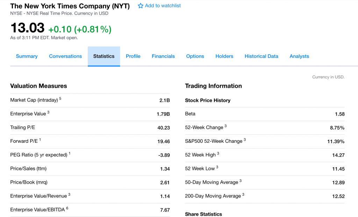The height and width of the screenshot is (217, 358).
Task: Open the Financials tab
Action: (163, 56)
